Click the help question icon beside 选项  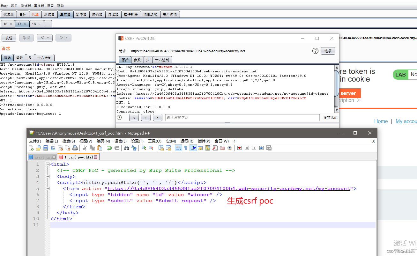tap(315, 51)
